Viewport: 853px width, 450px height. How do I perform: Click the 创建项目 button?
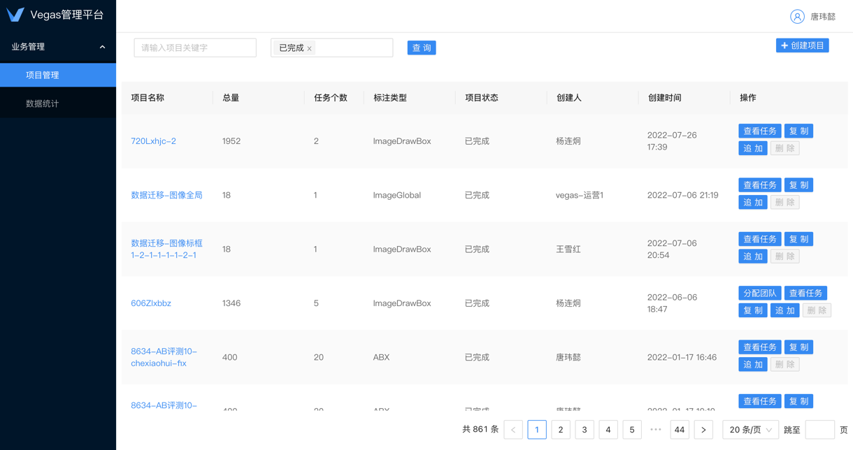pos(802,45)
